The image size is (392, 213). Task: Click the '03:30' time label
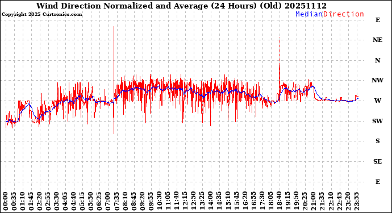(57, 202)
